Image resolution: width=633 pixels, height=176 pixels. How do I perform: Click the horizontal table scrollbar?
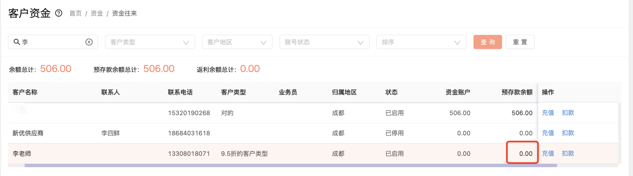click(x=291, y=165)
